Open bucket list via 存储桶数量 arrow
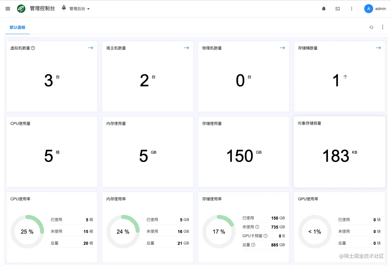391x266 pixels. (378, 48)
